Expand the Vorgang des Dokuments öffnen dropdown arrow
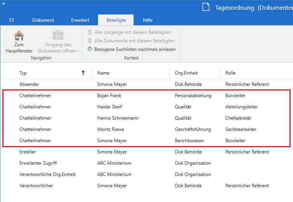The image size is (293, 202). pyautogui.click(x=78, y=51)
